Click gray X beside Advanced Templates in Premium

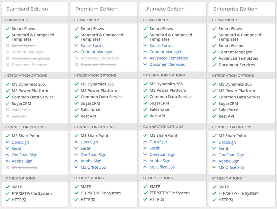(x=76, y=58)
